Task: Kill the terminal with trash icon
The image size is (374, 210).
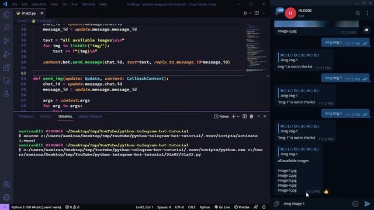Action: (251, 117)
